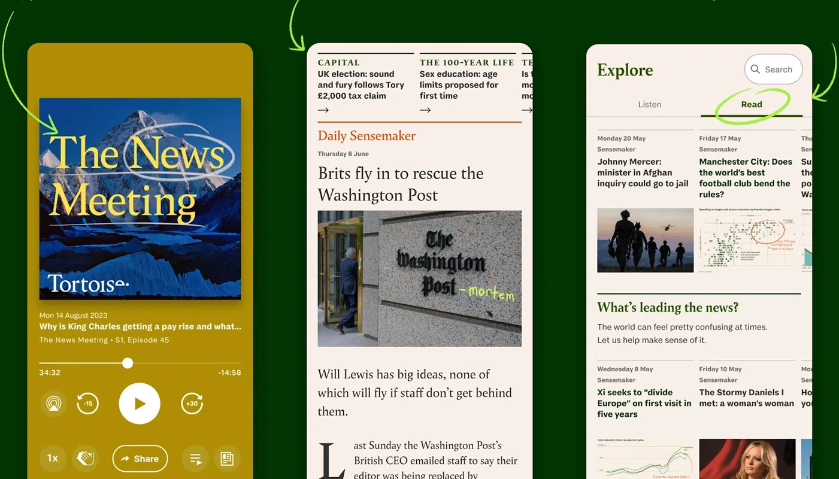Click the 'What's leading the news?' heading
Image resolution: width=839 pixels, height=479 pixels.
tap(668, 308)
